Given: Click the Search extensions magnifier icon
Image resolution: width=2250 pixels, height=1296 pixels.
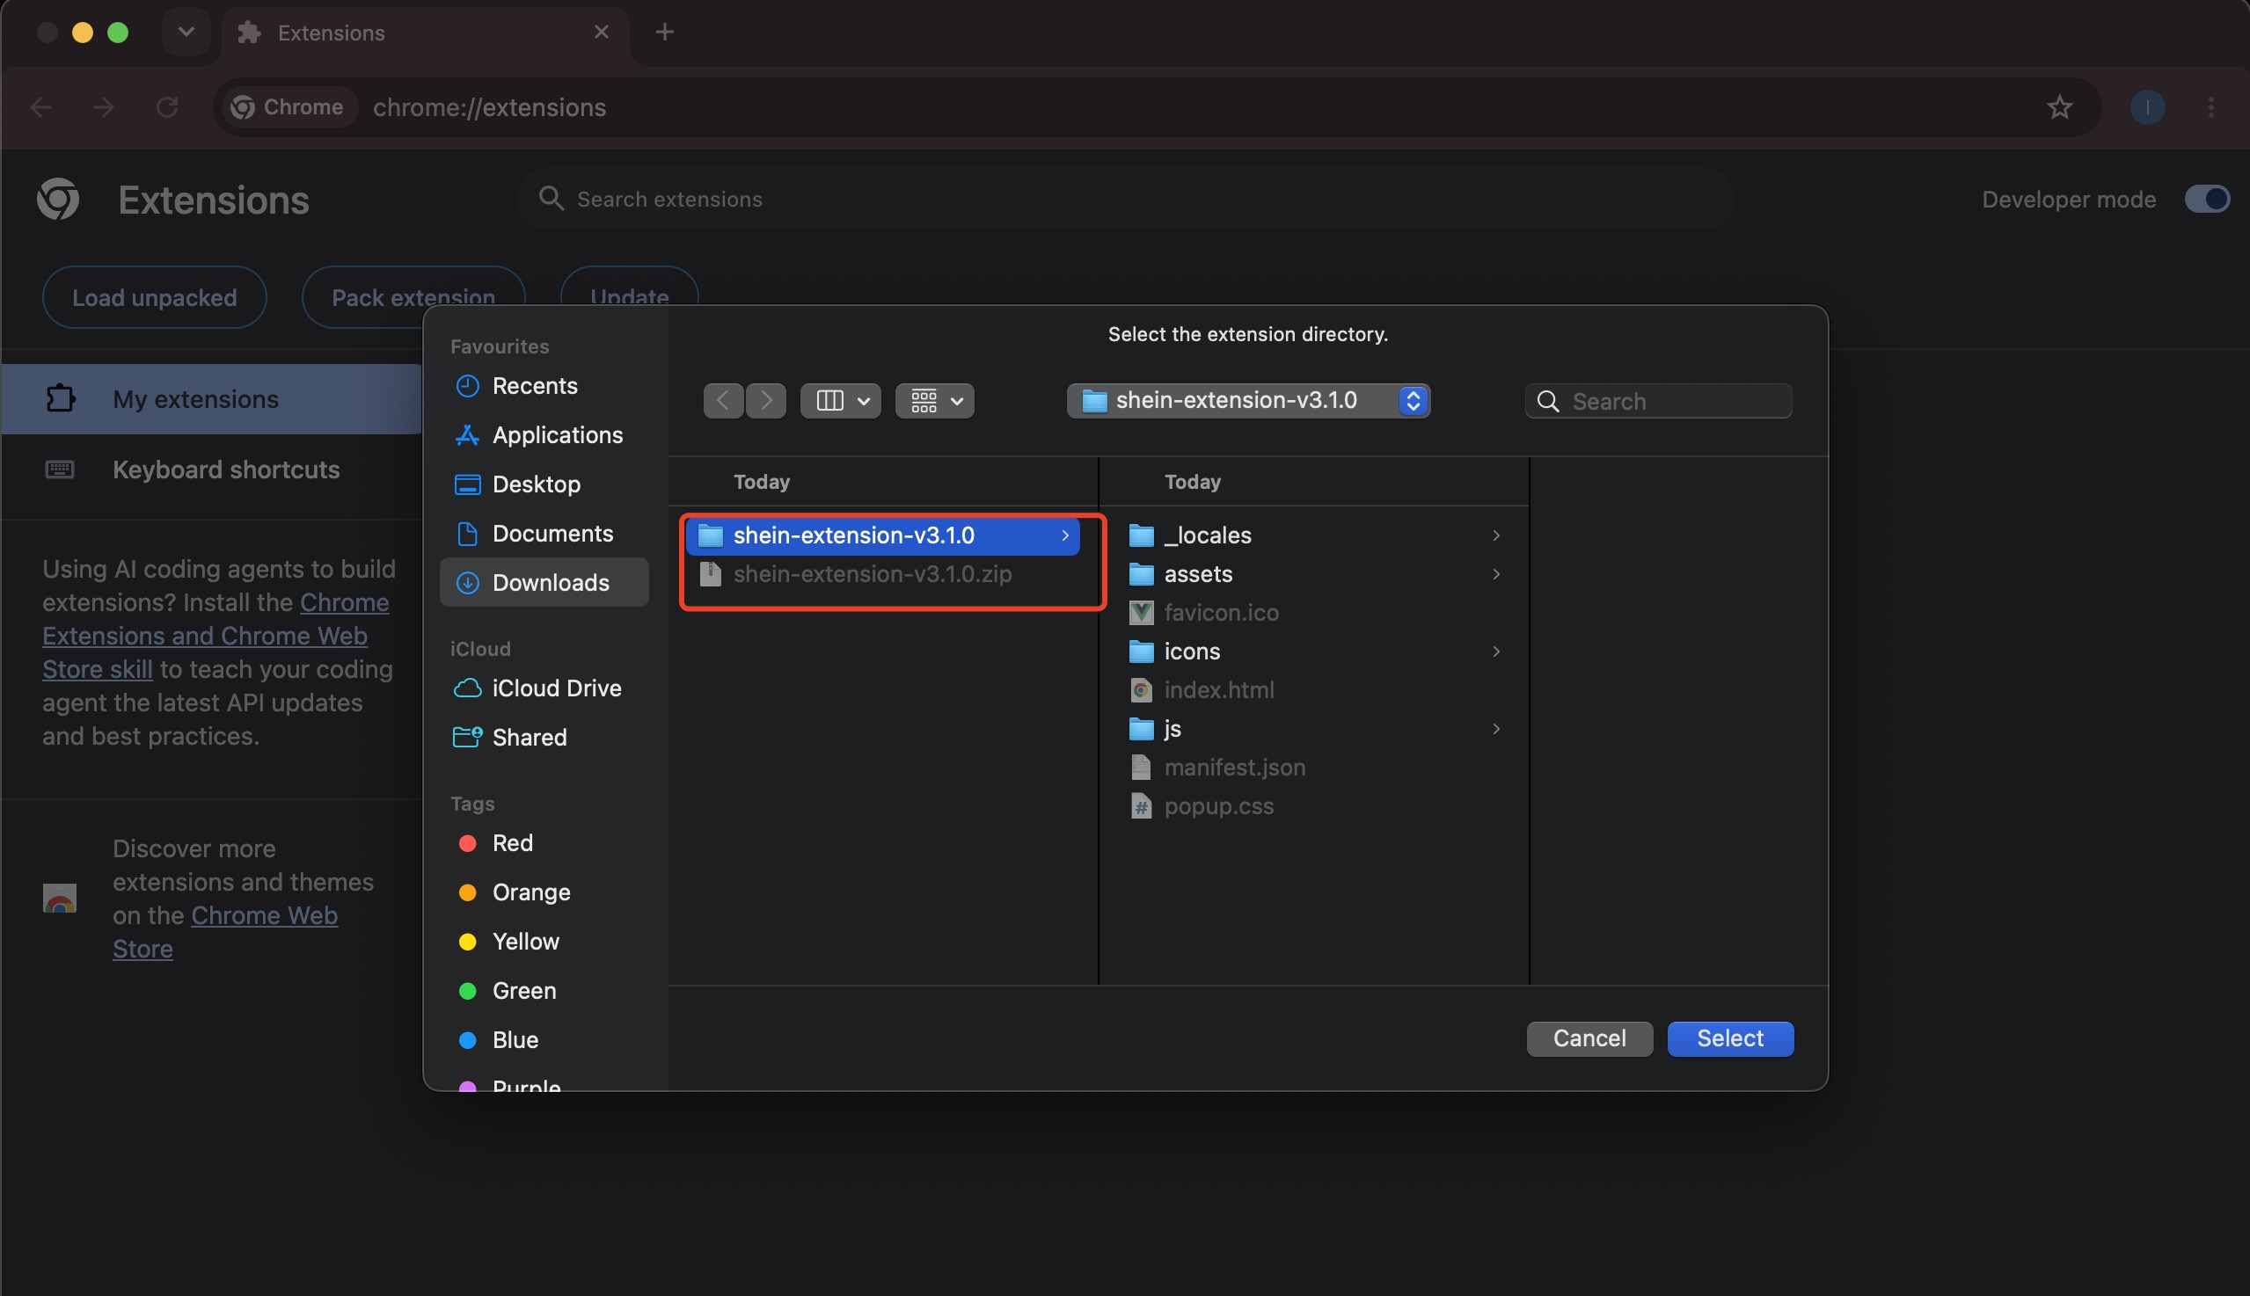Looking at the screenshot, I should point(552,199).
